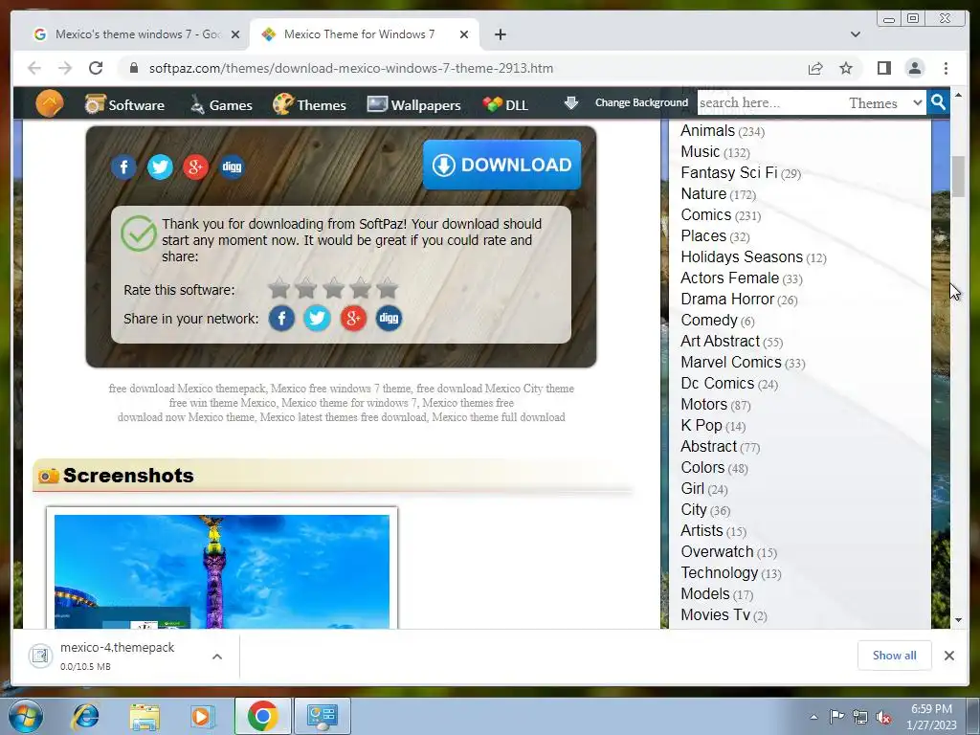The image size is (980, 735).
Task: Click the address bar URL
Action: (350, 68)
